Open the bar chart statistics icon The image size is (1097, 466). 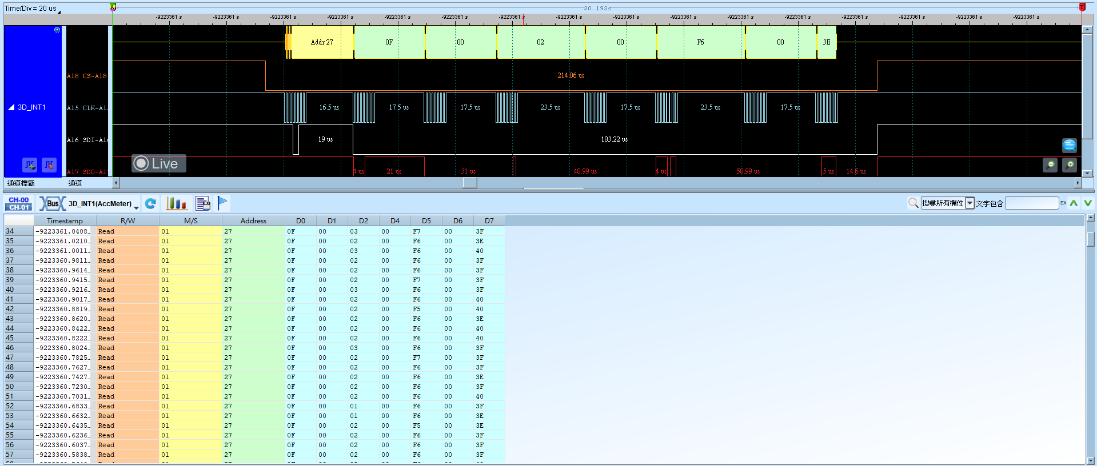[x=176, y=203]
